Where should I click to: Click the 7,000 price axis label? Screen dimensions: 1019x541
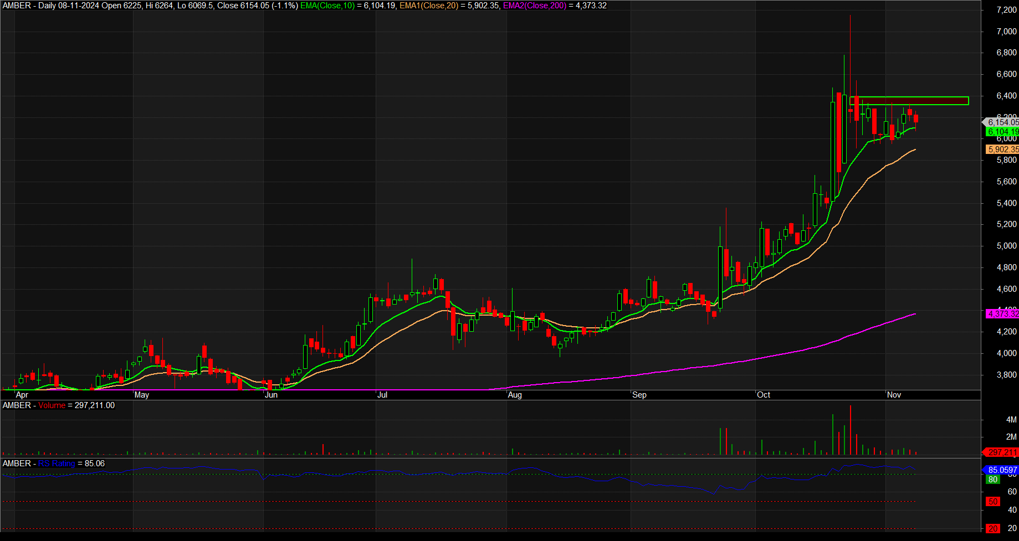1006,32
